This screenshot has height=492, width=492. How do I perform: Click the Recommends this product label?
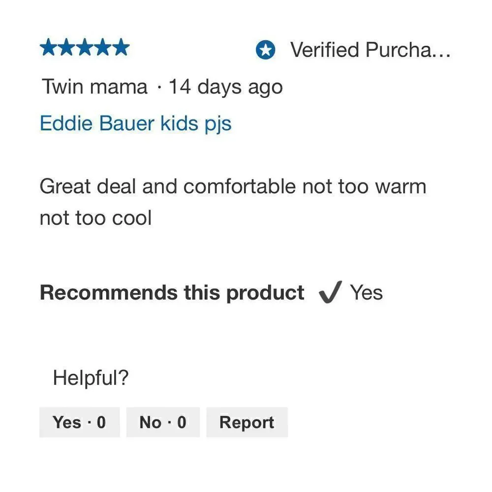click(172, 293)
